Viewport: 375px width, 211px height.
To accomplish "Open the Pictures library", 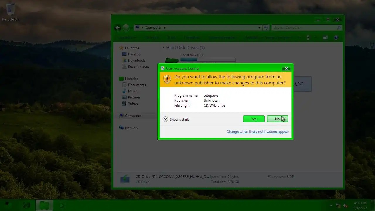I will tap(134, 97).
